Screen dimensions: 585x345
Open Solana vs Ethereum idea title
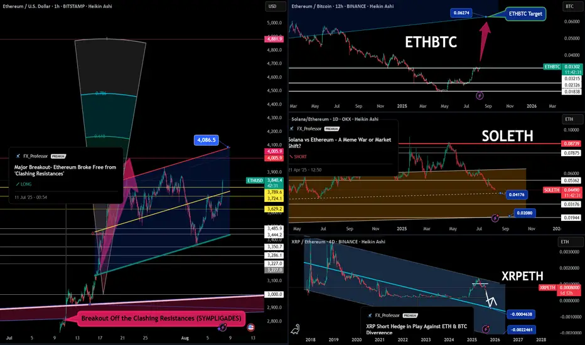pos(340,143)
